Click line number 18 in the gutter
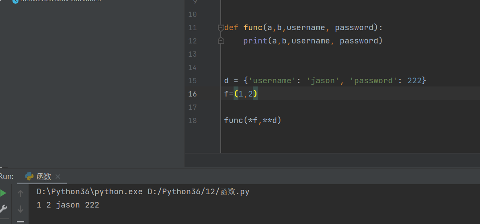 (x=193, y=120)
